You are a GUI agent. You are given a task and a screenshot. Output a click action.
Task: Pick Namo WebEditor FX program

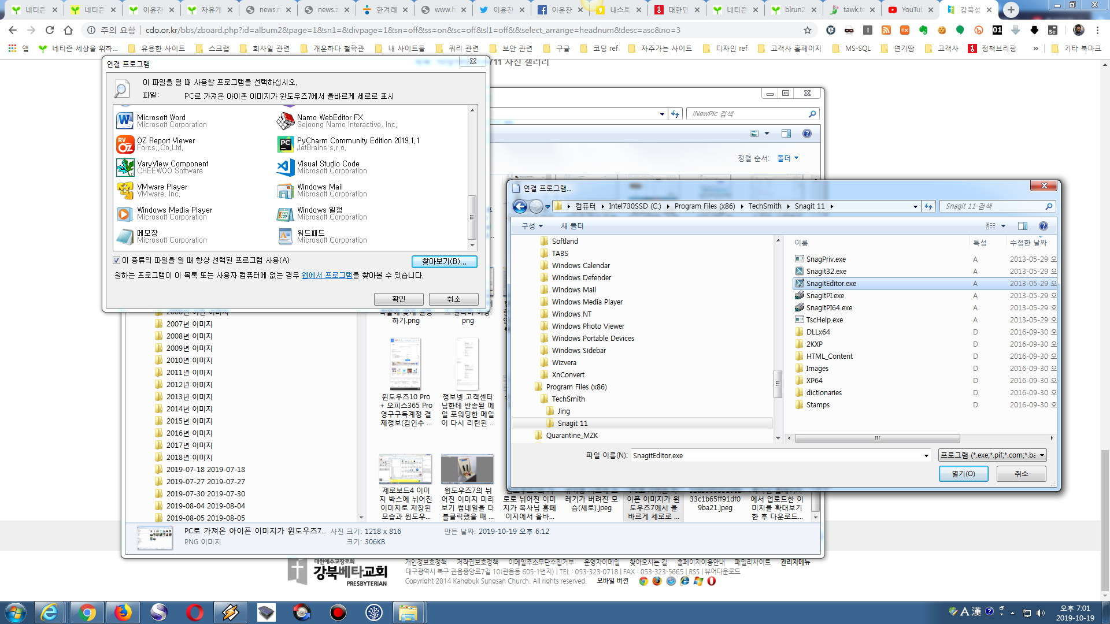click(337, 121)
